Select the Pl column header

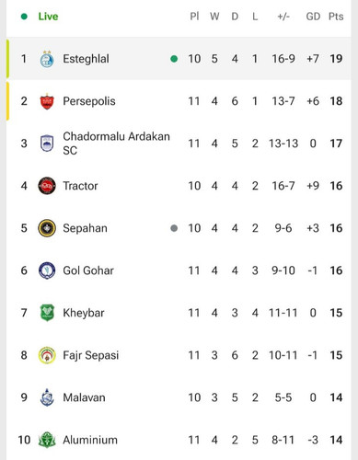[194, 17]
